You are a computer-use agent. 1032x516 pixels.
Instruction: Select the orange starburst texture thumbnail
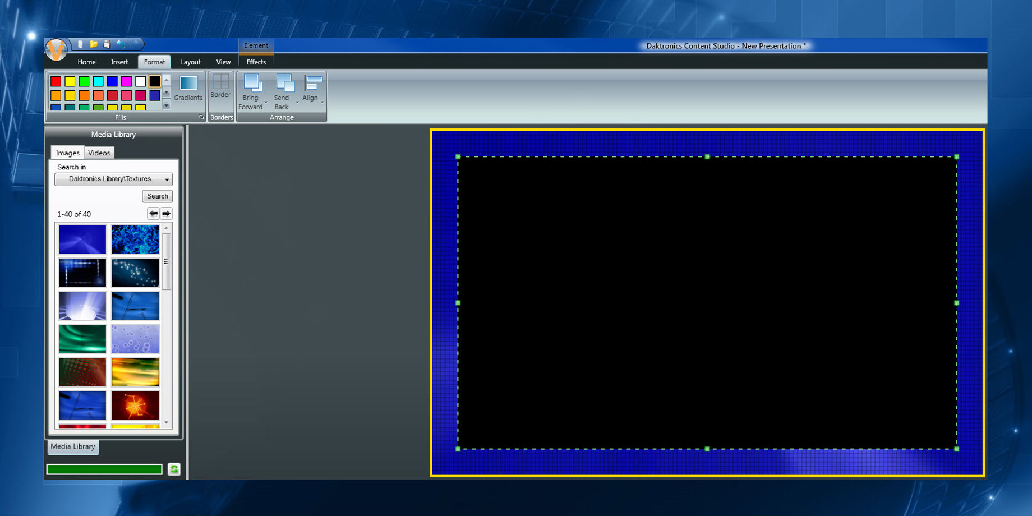[x=135, y=405]
